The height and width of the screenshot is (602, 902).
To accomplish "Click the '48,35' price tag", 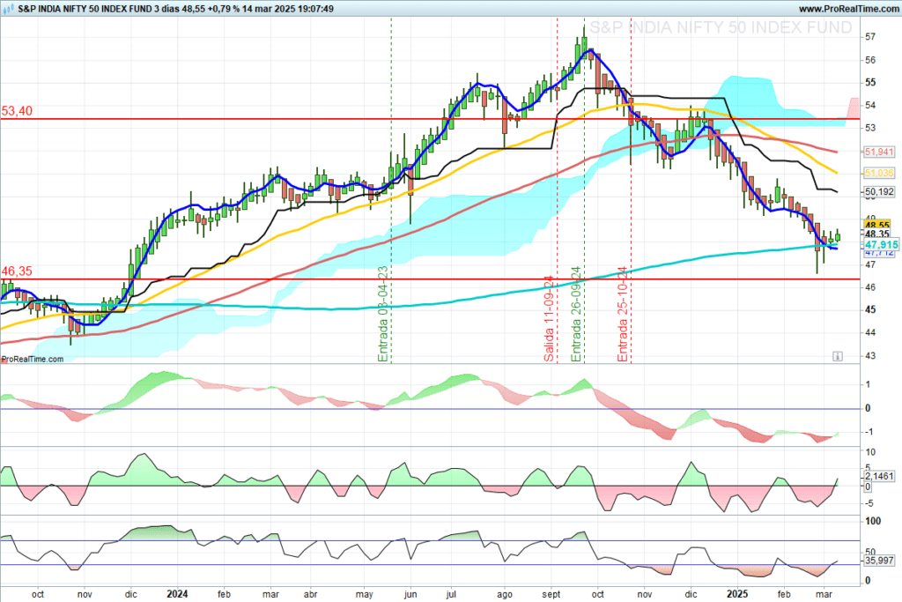I will click(x=877, y=234).
